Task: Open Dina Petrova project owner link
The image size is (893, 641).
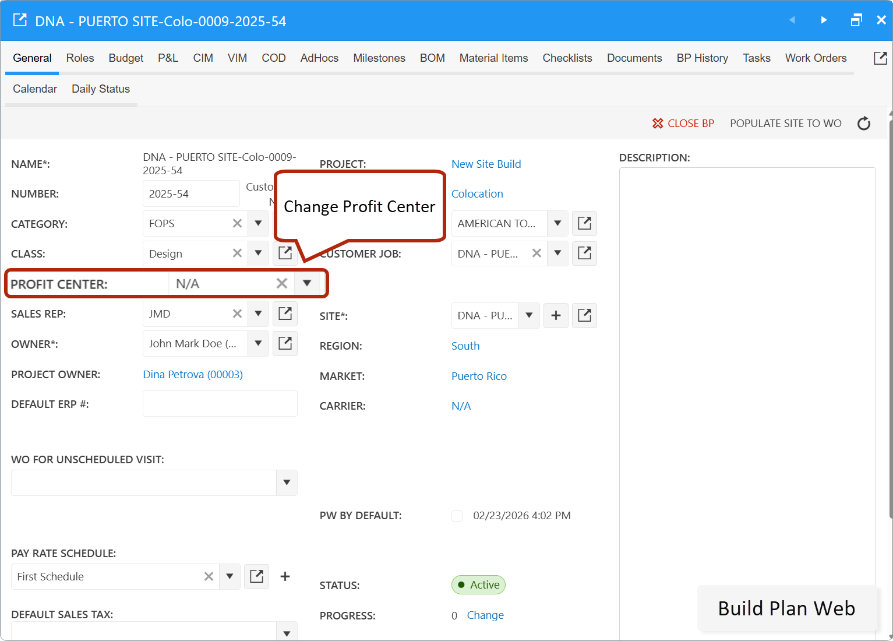Action: [x=193, y=374]
